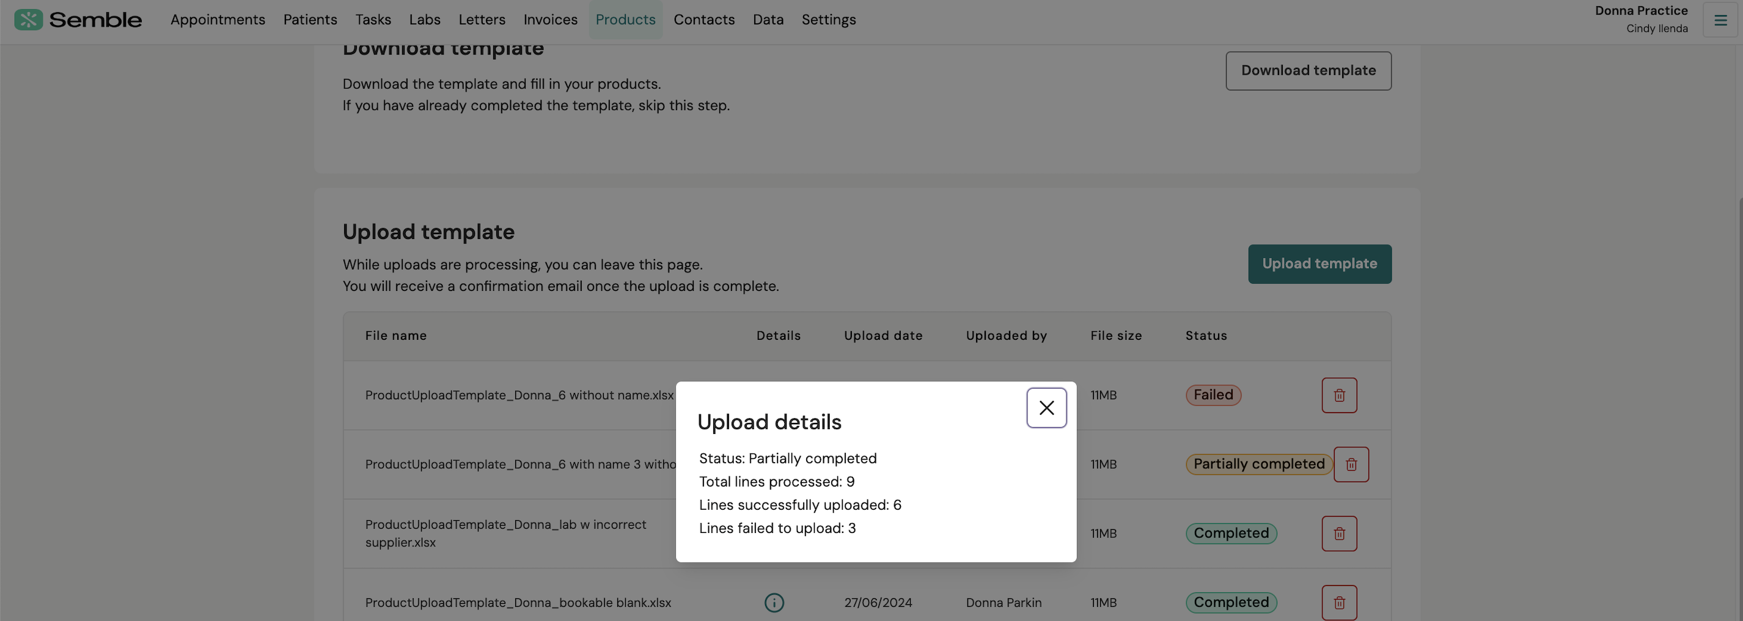
Task: Delete the Failed upload row
Action: [x=1339, y=395]
